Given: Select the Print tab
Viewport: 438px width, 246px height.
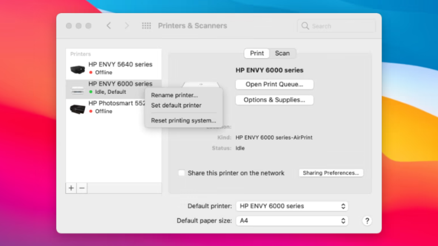Looking at the screenshot, I should tap(257, 53).
